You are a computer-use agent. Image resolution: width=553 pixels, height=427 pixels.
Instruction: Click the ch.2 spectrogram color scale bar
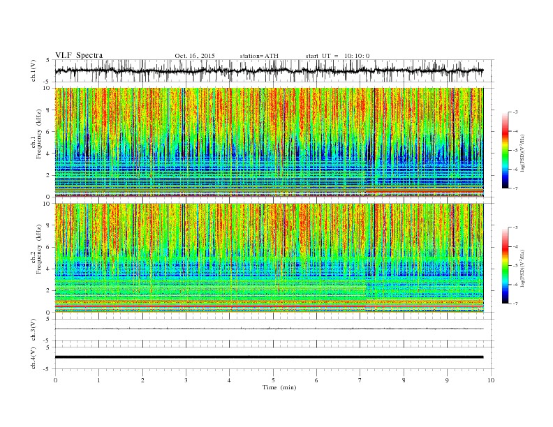[x=506, y=266]
